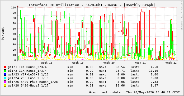Click the Graph last updated timestamp text
The image size is (184, 96).
click(x=134, y=92)
